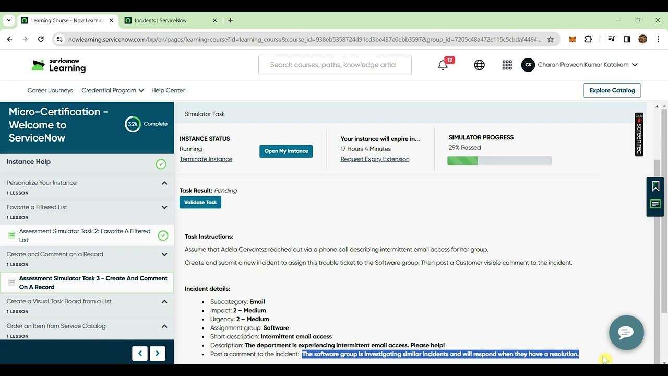The height and width of the screenshot is (376, 668).
Task: Switch to the Incidents ServiceNow tab
Action: click(171, 20)
